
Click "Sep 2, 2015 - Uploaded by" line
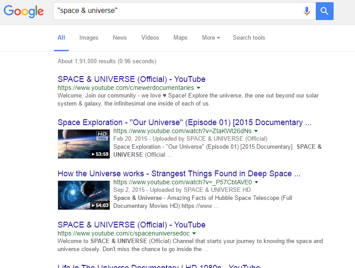pyautogui.click(x=182, y=190)
